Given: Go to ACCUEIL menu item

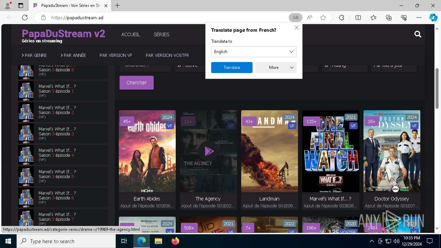Looking at the screenshot, I should [x=131, y=34].
